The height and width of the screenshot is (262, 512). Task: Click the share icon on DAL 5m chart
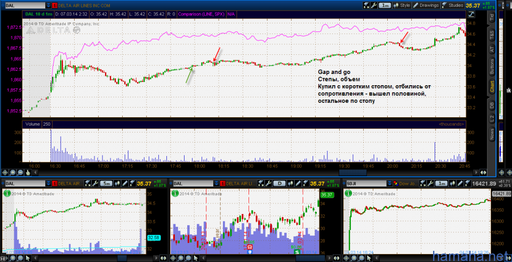click(87, 184)
